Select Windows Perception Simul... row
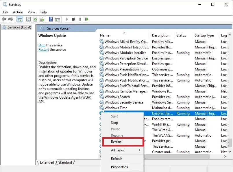233x172 pixels. 163,64
